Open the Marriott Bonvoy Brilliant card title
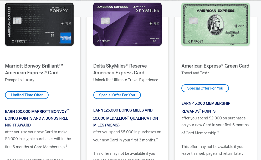This screenshot has width=261, height=160. coord(34,69)
